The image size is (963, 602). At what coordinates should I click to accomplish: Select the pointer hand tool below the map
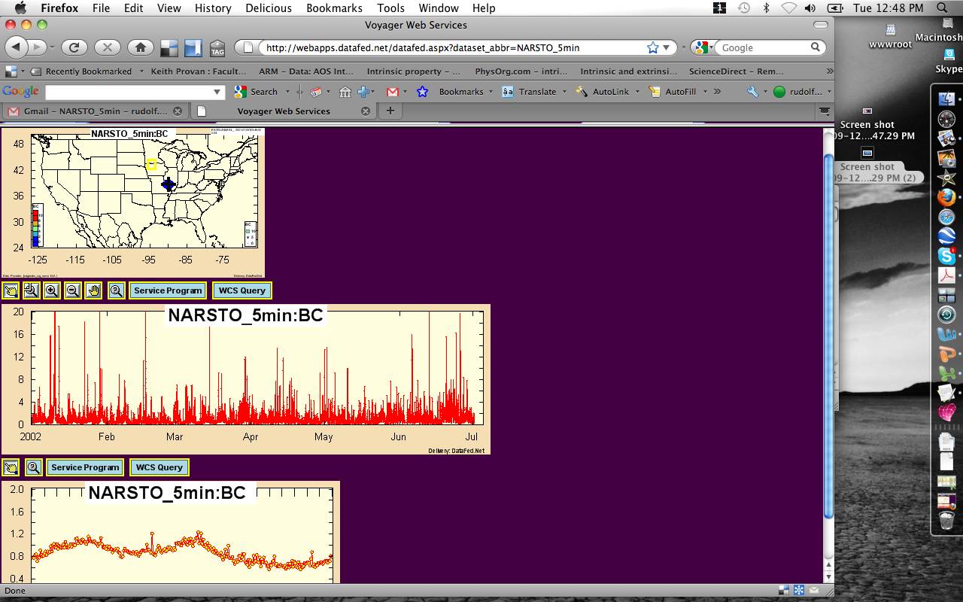coord(11,290)
